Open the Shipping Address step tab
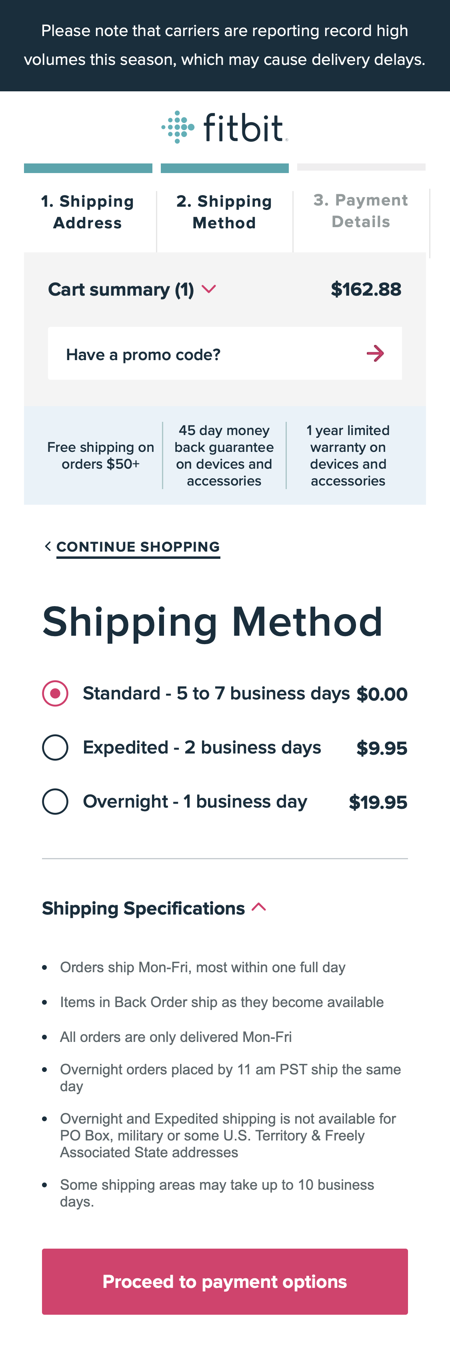 coord(88,212)
